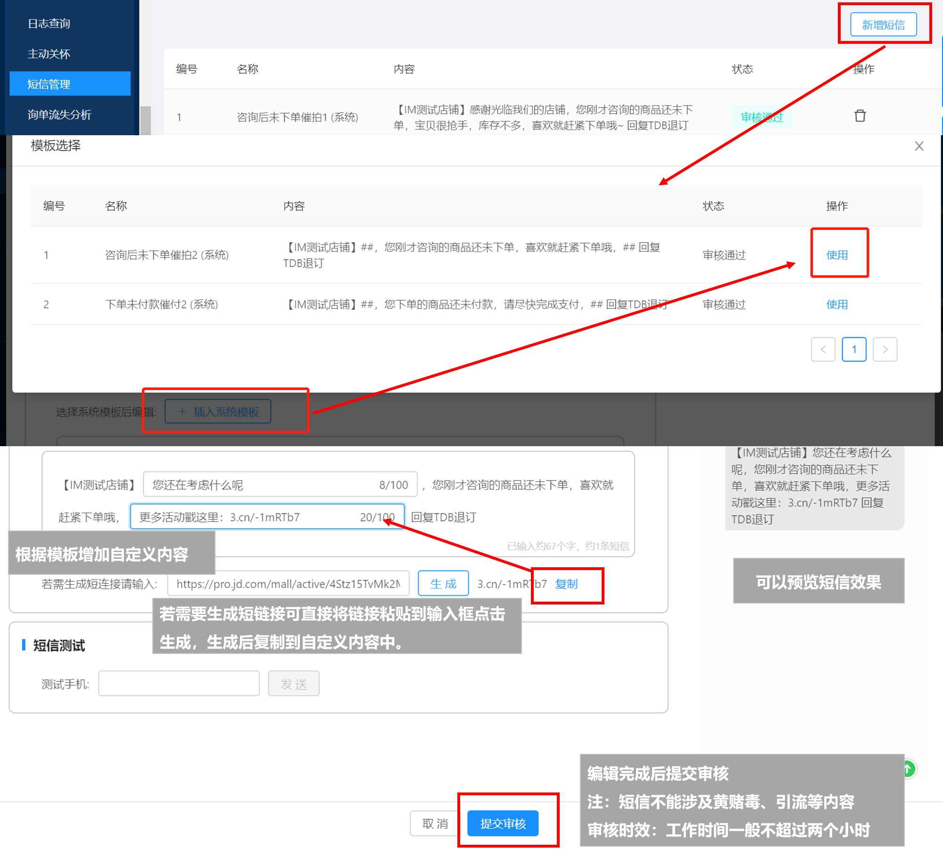Select page 1 in pagination
This screenshot has height=849, width=943.
point(853,349)
